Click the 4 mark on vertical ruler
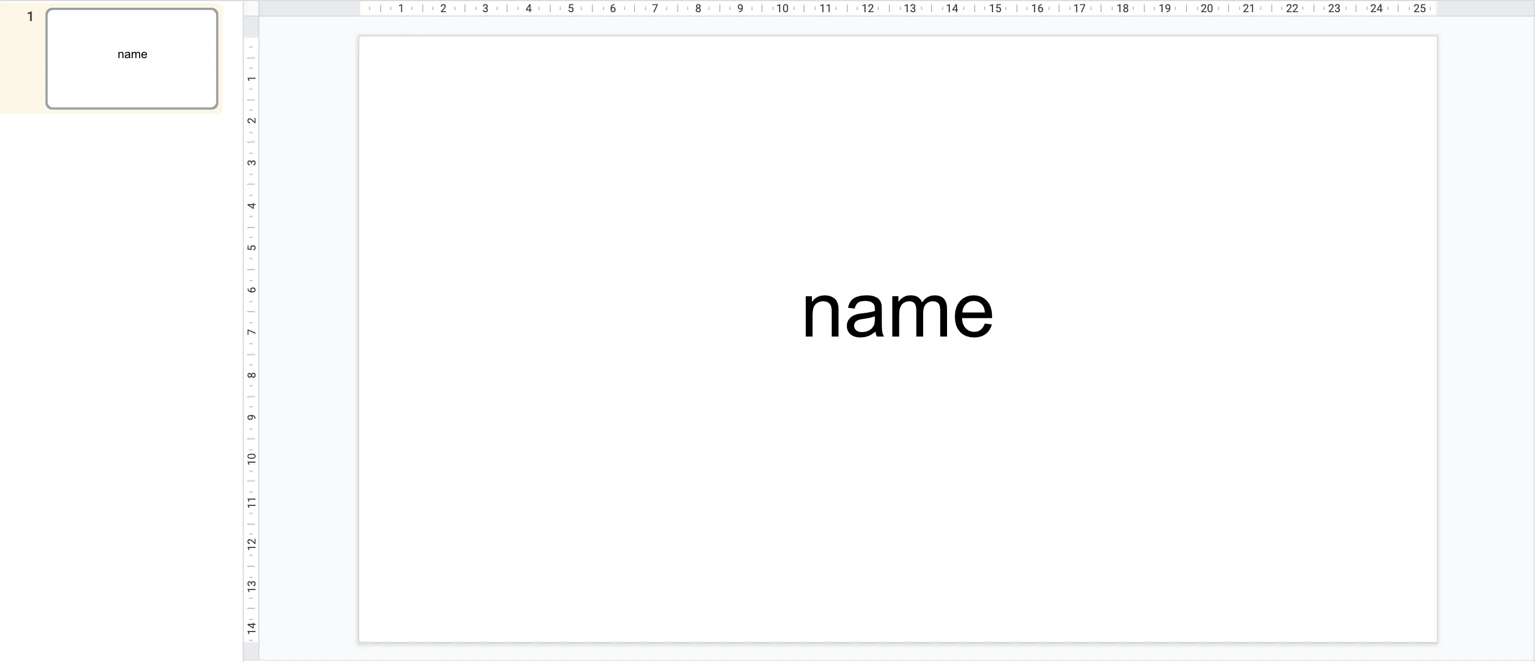This screenshot has height=662, width=1535. 252,205
